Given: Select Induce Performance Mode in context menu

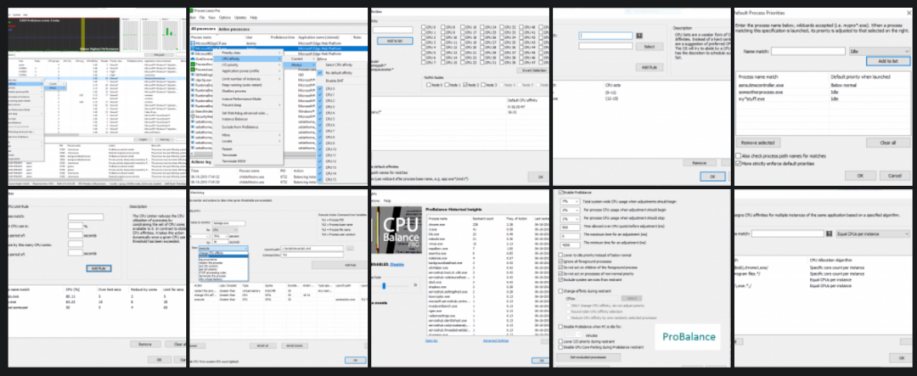Looking at the screenshot, I should 249,98.
